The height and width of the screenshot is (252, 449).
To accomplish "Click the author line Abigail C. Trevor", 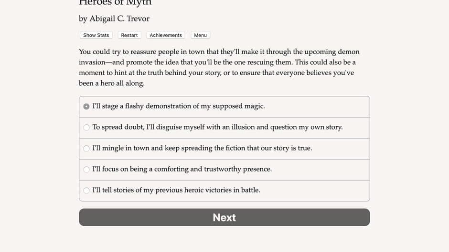I will coord(119,19).
